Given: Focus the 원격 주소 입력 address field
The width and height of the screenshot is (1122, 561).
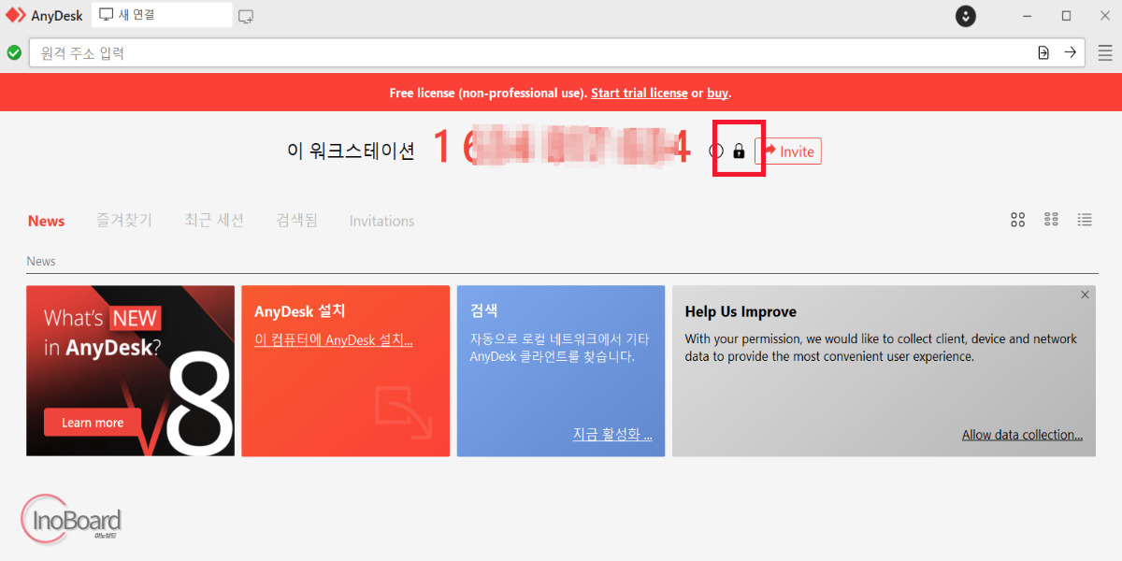Looking at the screenshot, I should [556, 52].
